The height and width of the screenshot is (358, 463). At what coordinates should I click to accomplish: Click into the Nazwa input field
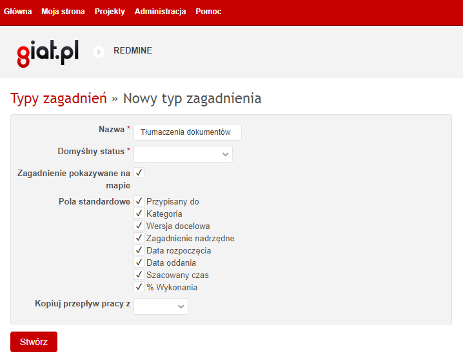[x=188, y=132]
